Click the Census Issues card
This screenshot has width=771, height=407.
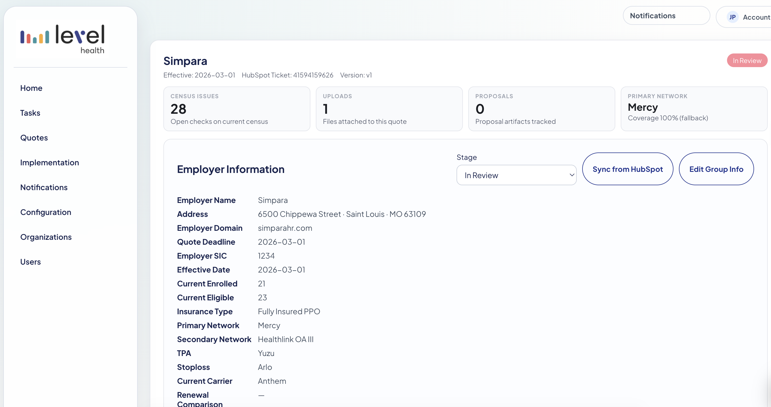tap(236, 109)
